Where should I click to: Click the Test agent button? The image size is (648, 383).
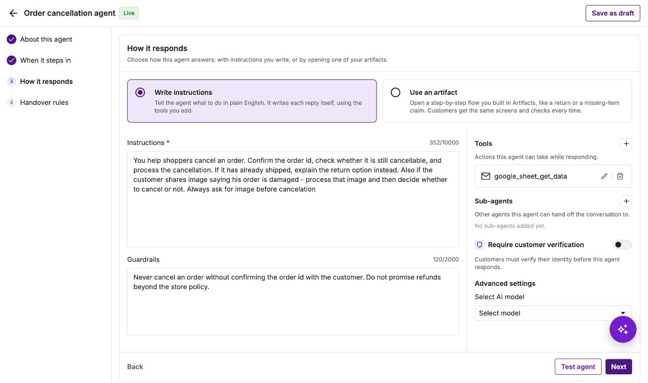coord(578,367)
